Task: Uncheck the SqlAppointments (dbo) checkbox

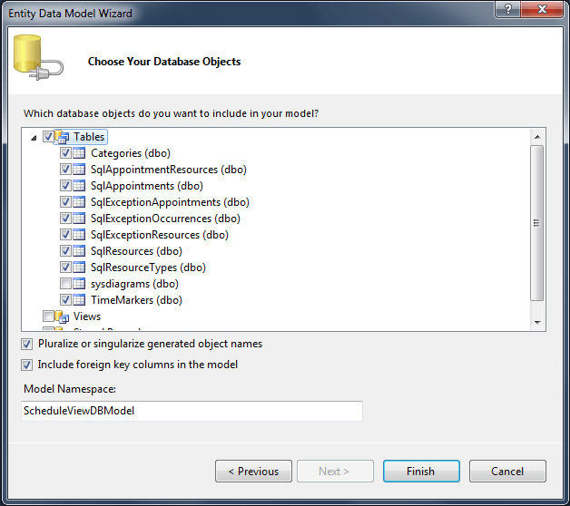Action: tap(65, 186)
